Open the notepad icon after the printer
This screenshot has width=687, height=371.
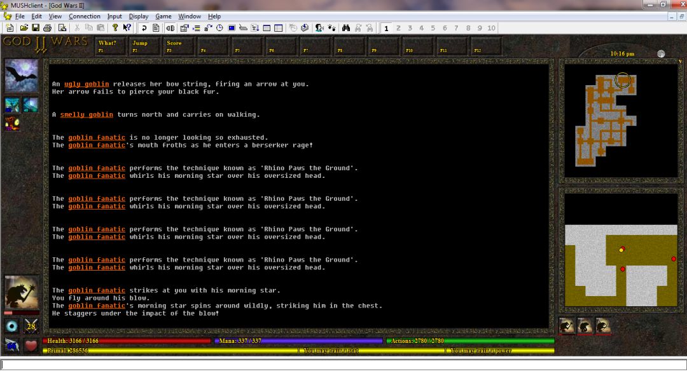point(62,28)
